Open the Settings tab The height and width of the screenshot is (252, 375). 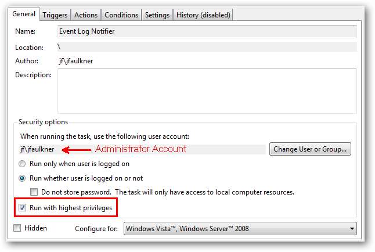tap(157, 15)
